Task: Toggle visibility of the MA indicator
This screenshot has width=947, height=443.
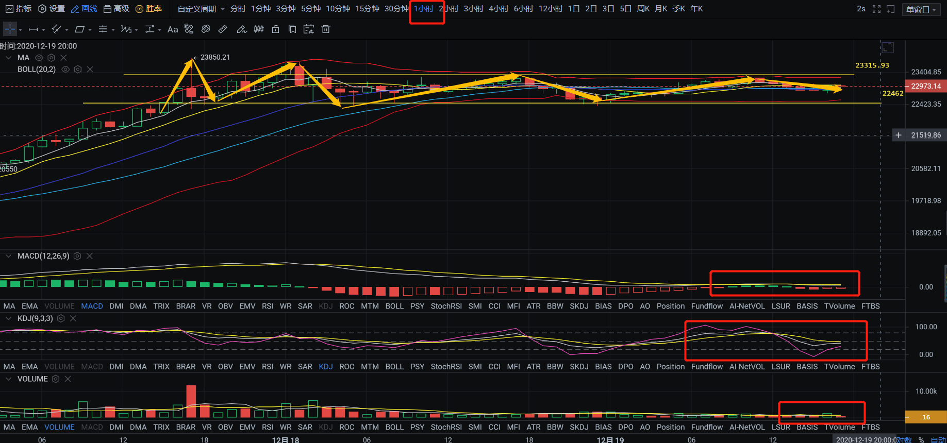Action: pos(39,58)
